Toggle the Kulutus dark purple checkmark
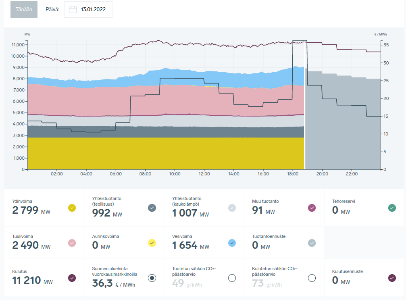406x300 pixels. [x=72, y=278]
